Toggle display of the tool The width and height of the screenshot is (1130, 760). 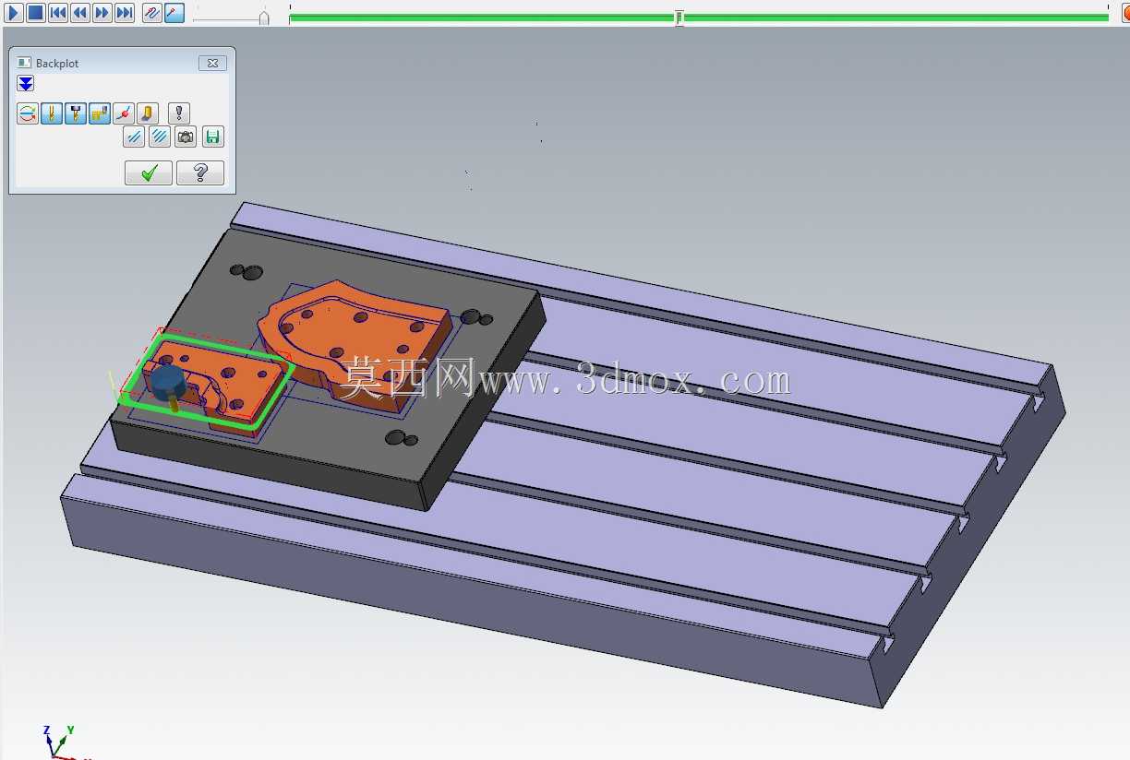[x=52, y=113]
